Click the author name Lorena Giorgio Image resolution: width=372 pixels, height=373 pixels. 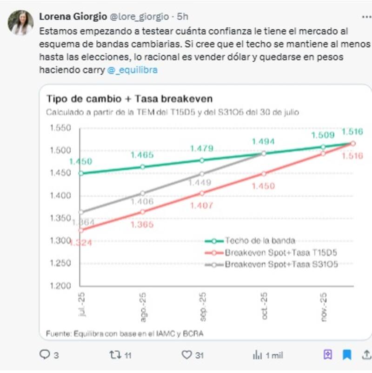coord(73,17)
